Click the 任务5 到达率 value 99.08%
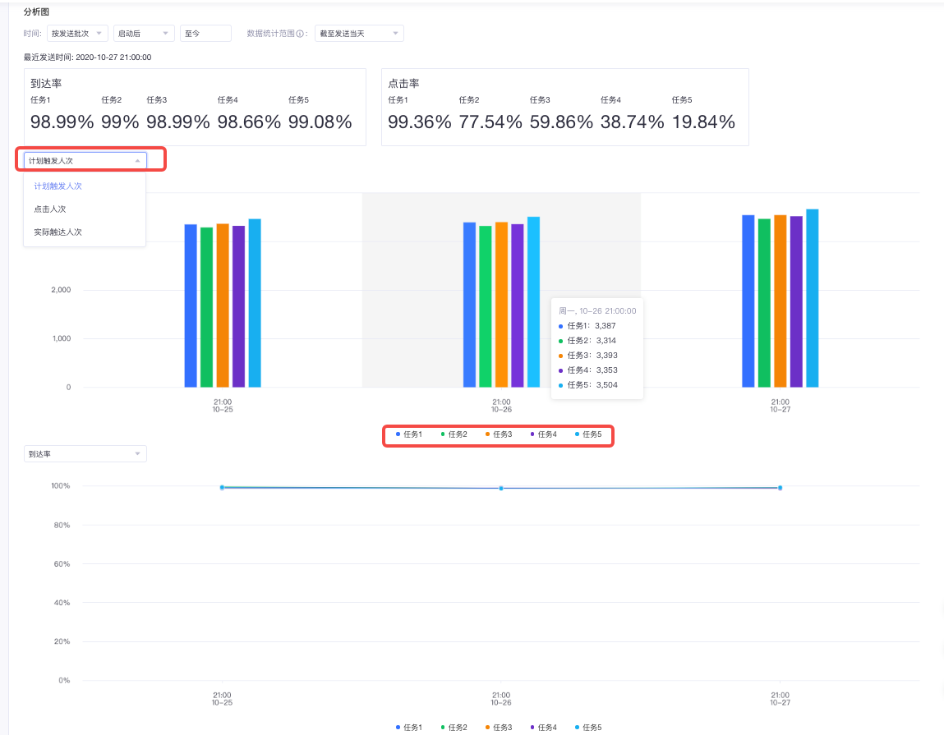This screenshot has width=944, height=735. [x=320, y=122]
